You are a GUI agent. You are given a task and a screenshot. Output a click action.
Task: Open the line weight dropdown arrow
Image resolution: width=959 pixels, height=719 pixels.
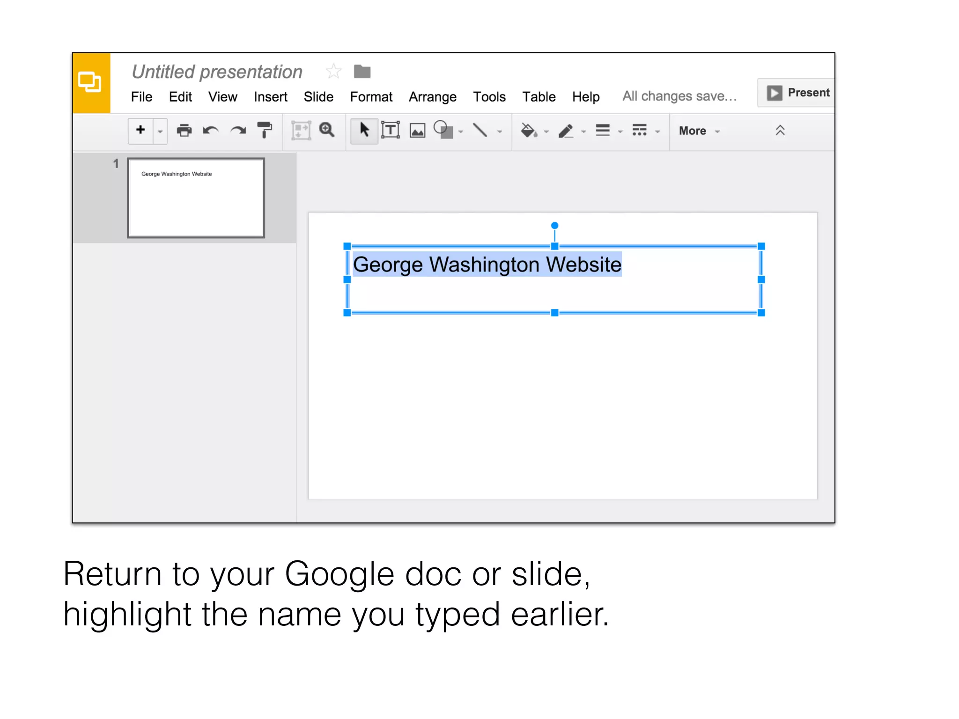[x=620, y=132]
